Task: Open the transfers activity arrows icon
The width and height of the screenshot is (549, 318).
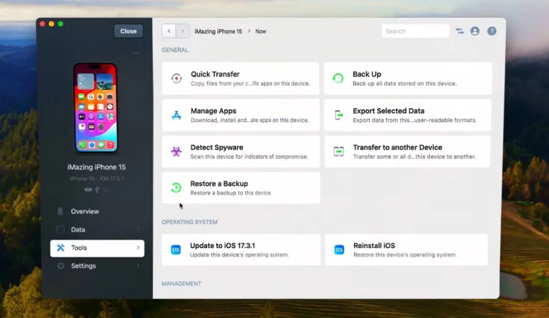Action: click(x=460, y=31)
